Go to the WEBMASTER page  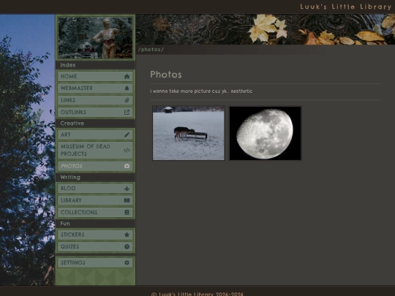[95, 88]
